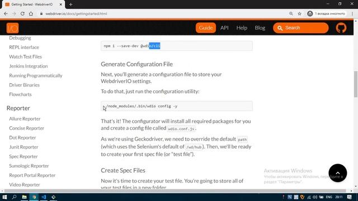Click the Reporter section heading
The image size is (358, 201).
pyautogui.click(x=18, y=108)
